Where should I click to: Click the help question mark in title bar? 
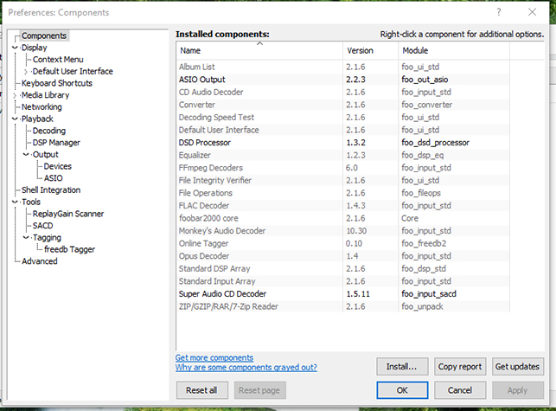pos(499,12)
